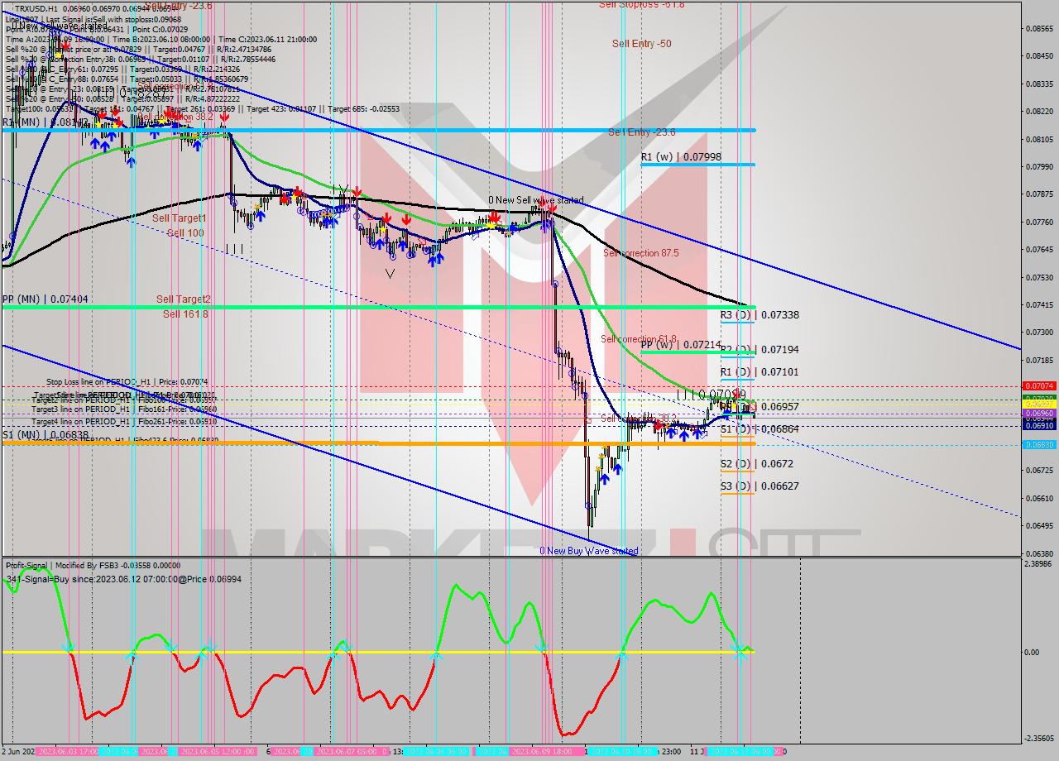Click the '0 New Buy Wave started' text

tap(589, 551)
